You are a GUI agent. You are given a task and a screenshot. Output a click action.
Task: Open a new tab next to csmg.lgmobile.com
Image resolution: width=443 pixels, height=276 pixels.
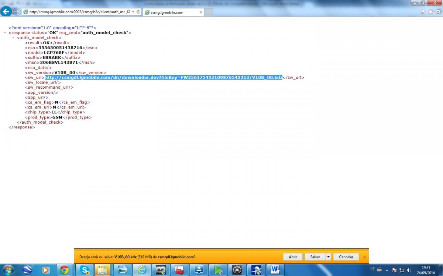pyautogui.click(x=209, y=12)
